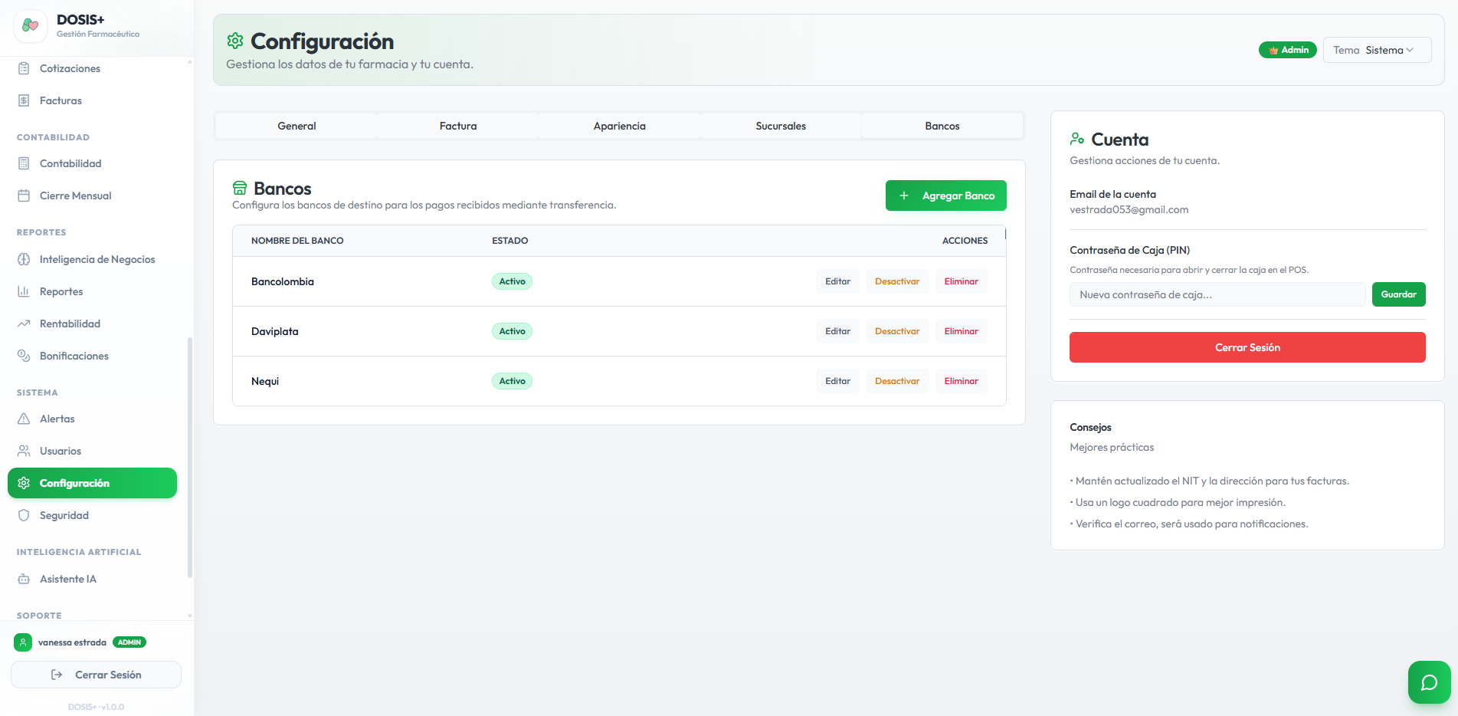1458x716 pixels.
Task: Open the Tema Sistema dropdown
Action: coord(1377,50)
